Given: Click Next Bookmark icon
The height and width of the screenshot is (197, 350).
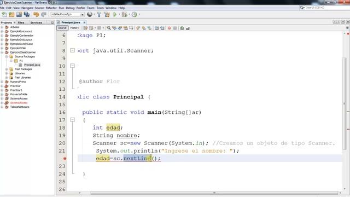Looking at the screenshot, I should coord(144,28).
